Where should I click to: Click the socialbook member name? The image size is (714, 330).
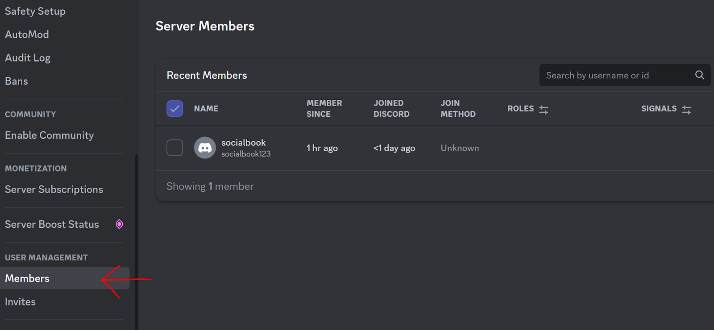tap(243, 143)
